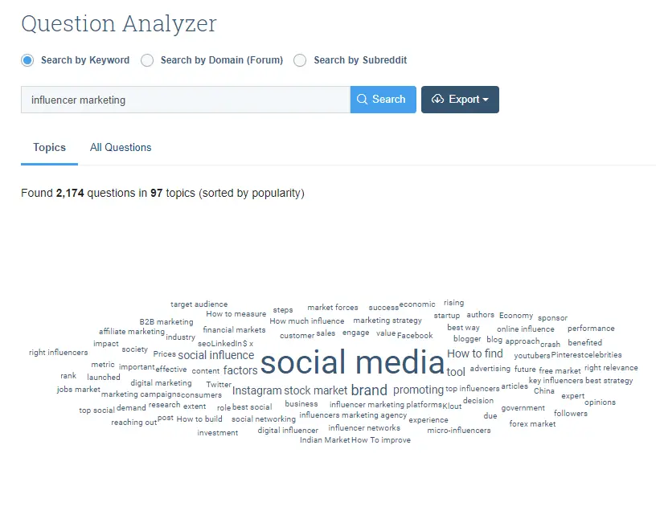
Task: Select the "promoting" topic word
Action: pos(418,390)
